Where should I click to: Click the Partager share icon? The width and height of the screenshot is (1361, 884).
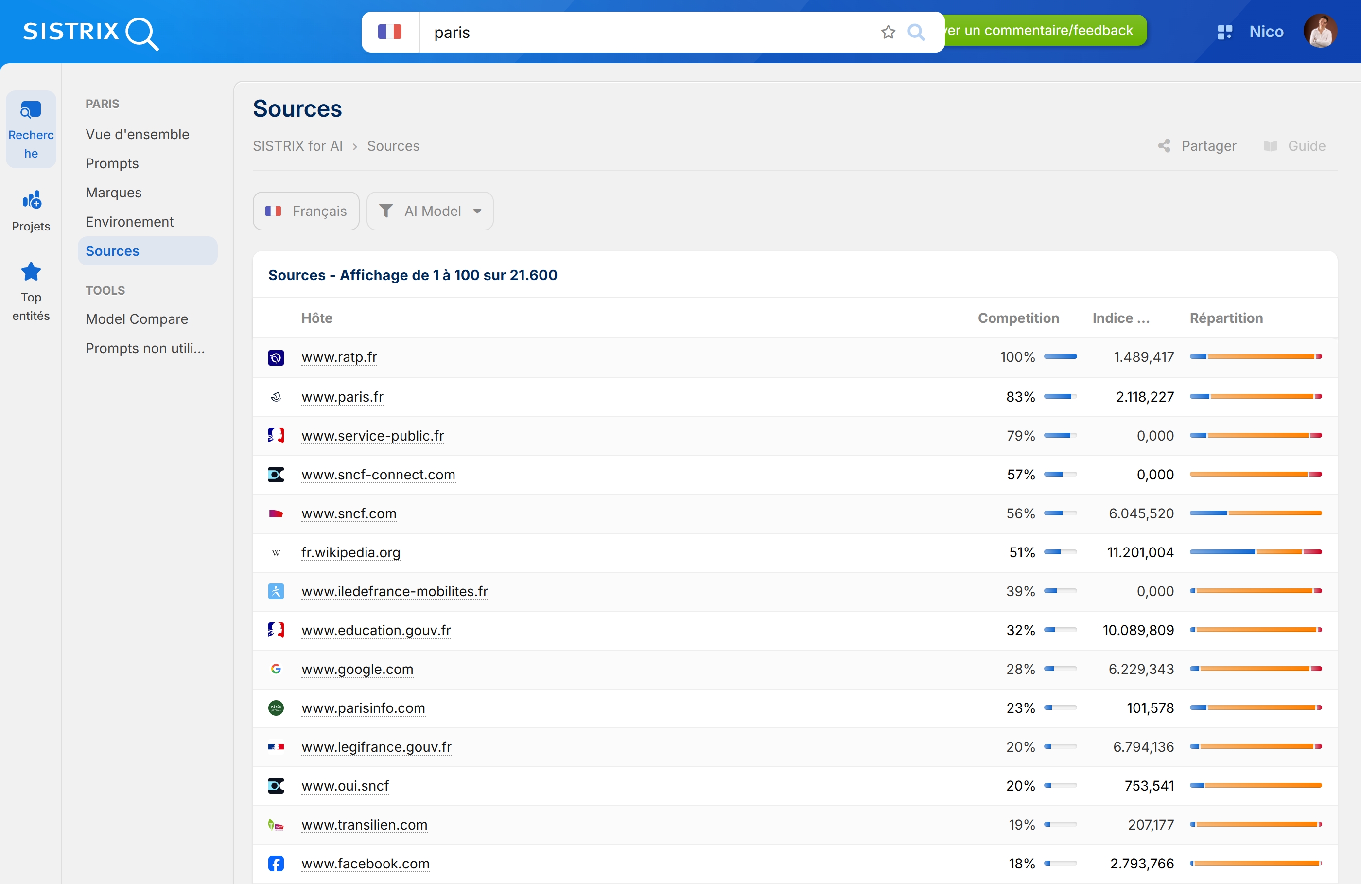pyautogui.click(x=1164, y=146)
